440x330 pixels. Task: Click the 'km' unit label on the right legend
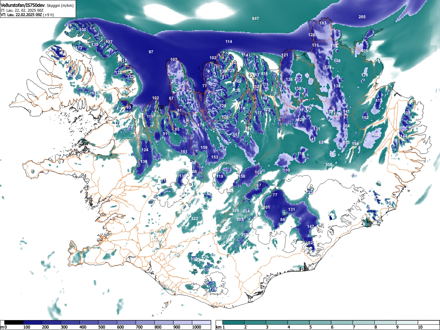click(218, 327)
